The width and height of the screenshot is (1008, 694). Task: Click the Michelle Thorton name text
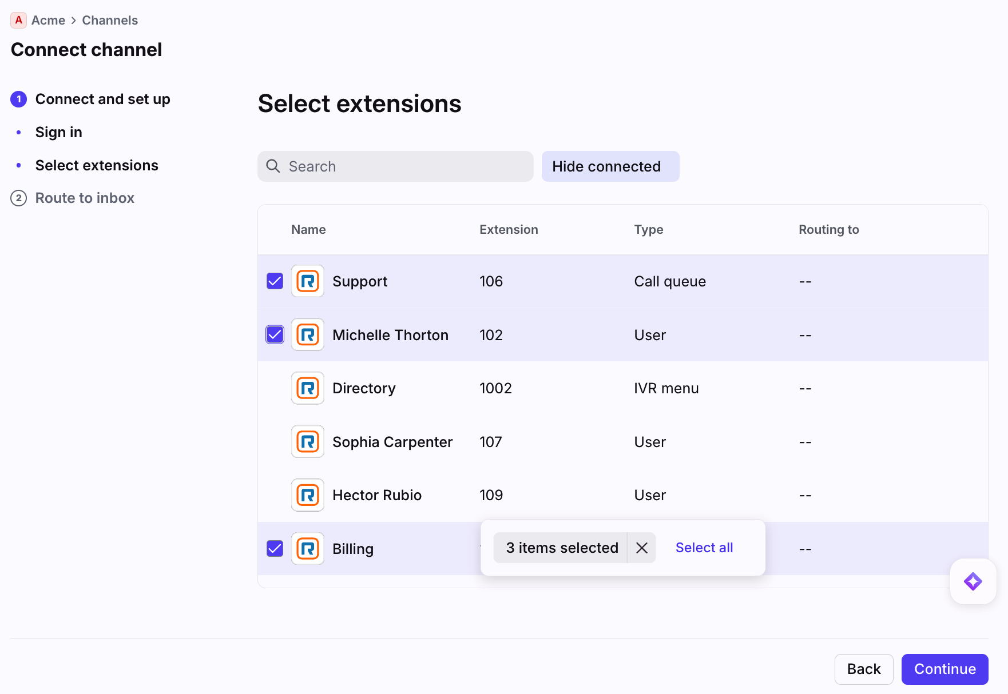(390, 335)
